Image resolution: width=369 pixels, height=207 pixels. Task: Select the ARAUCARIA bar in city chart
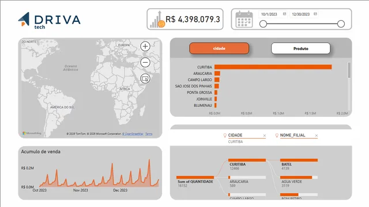[217, 74]
